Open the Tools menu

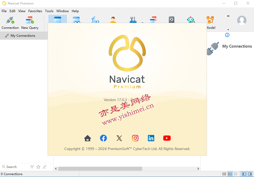tap(49, 11)
